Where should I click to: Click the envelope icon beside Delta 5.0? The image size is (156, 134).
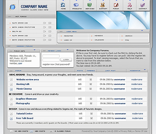coord(50,32)
